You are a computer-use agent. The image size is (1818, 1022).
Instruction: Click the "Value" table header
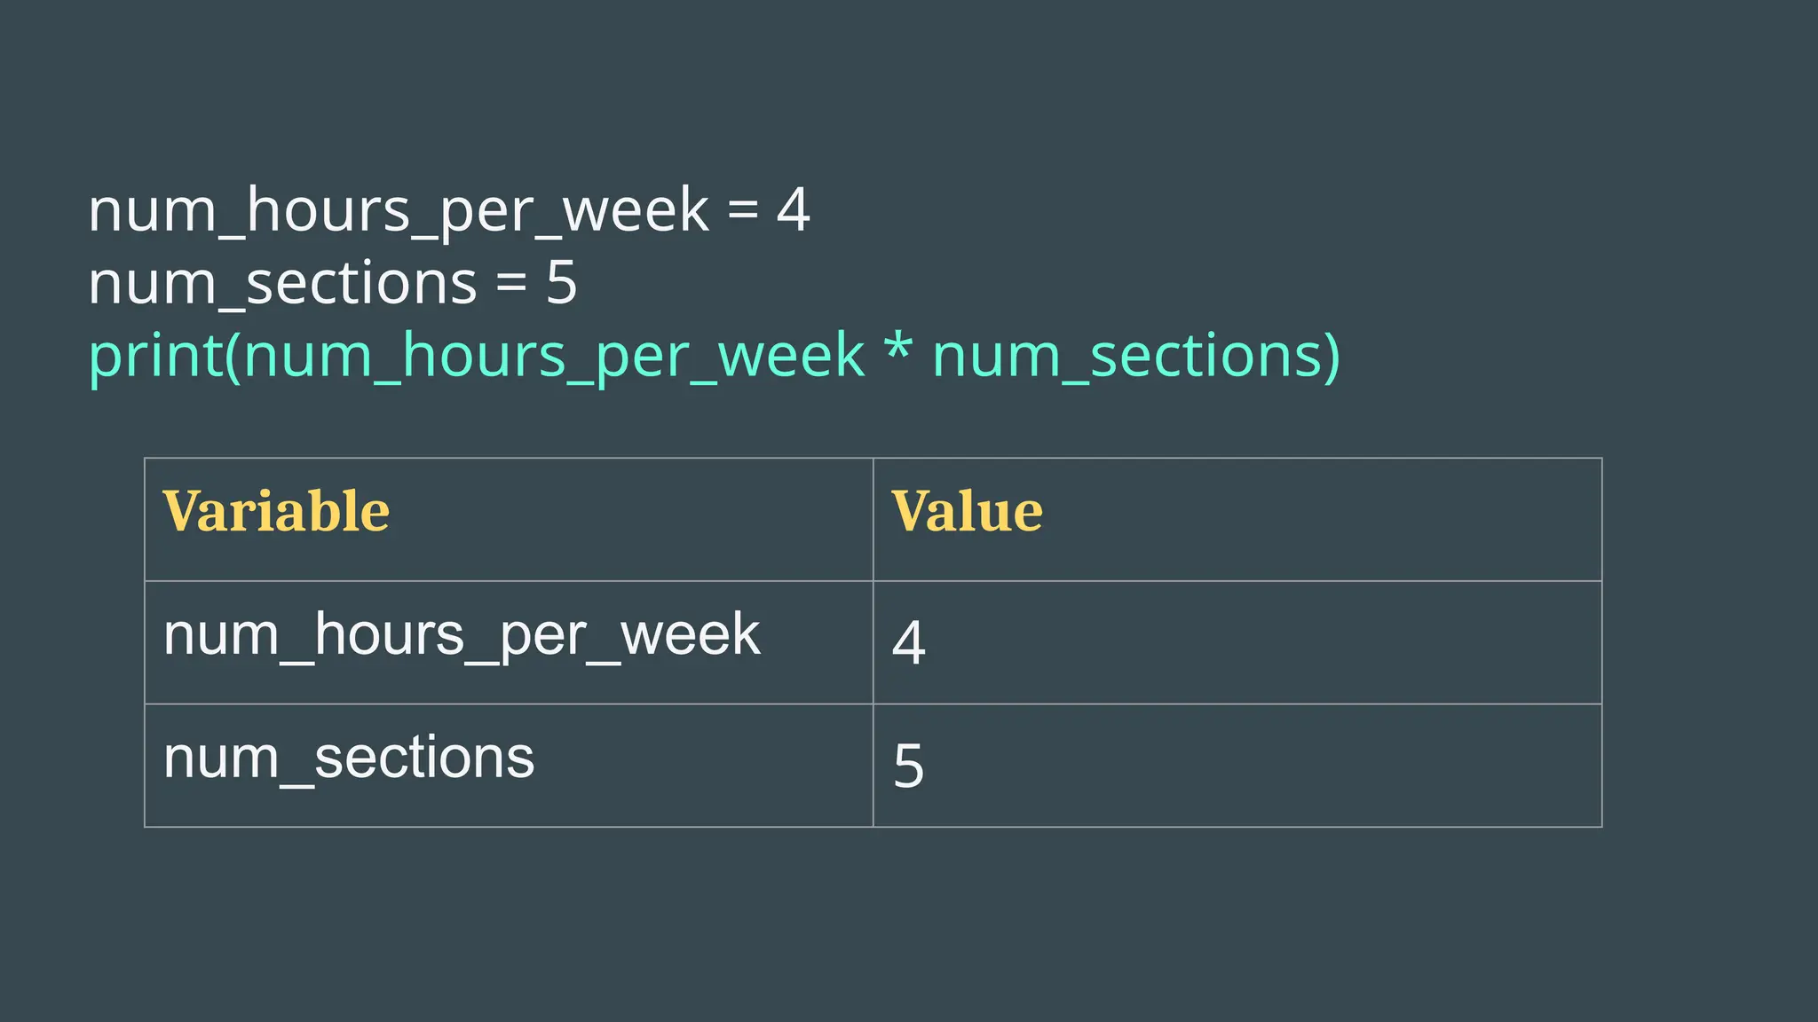967,512
